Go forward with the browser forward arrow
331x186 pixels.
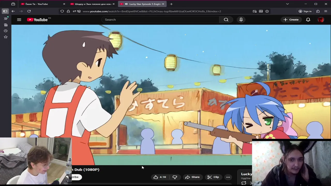[x=21, y=11]
